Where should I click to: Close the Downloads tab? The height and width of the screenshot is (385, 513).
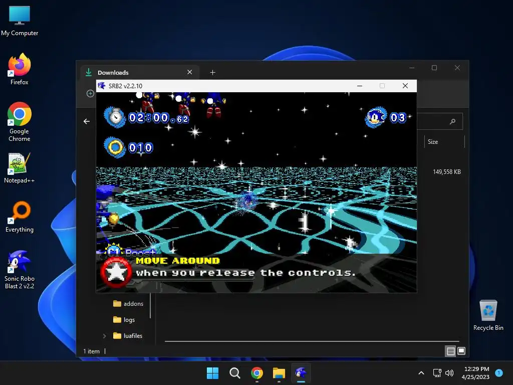point(189,72)
